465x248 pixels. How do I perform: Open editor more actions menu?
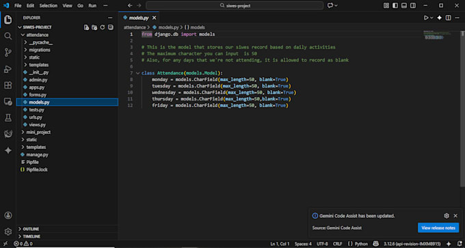click(457, 18)
